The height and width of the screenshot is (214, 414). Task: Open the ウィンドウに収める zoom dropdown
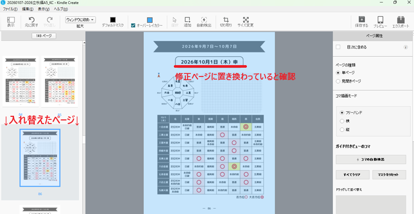pos(80,19)
